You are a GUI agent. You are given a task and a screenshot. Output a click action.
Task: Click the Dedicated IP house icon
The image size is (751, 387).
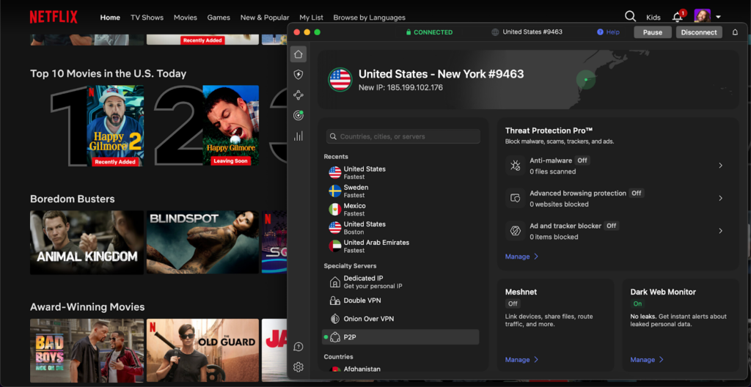pyautogui.click(x=334, y=282)
